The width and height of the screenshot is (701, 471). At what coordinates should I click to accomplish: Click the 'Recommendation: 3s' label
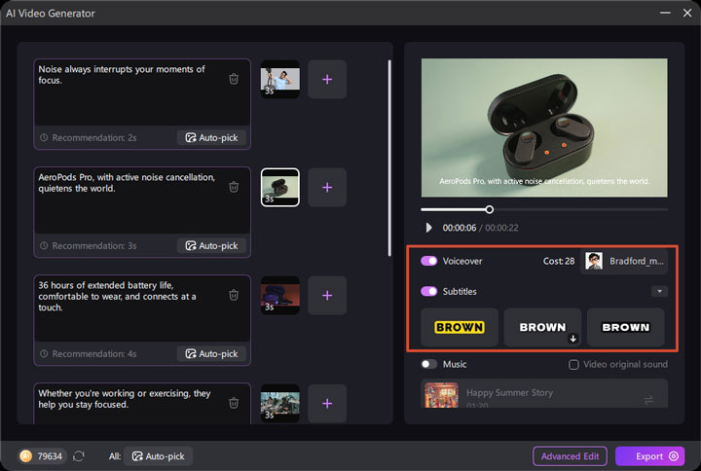[93, 246]
